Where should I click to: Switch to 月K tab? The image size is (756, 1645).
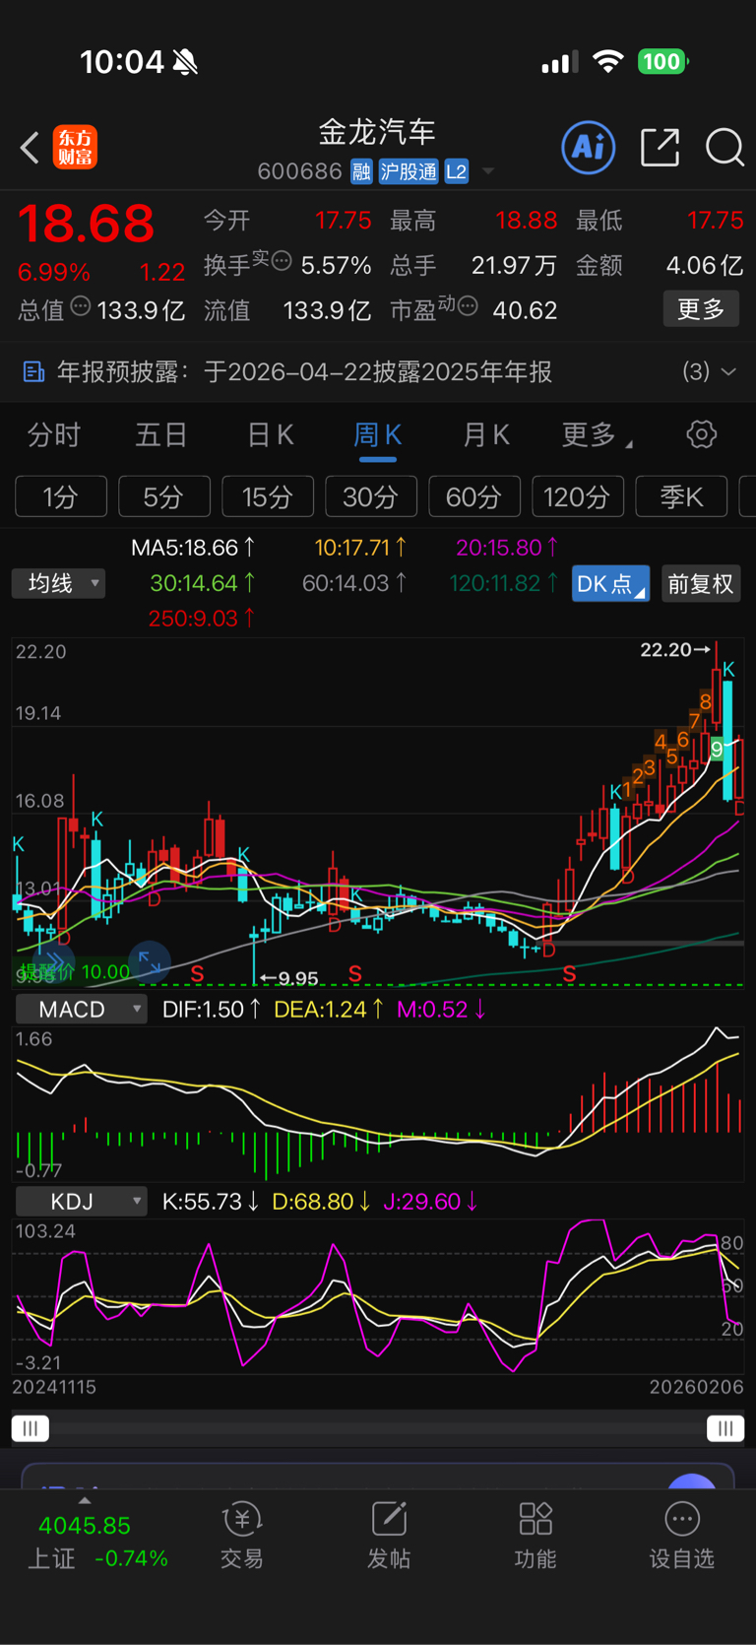486,434
